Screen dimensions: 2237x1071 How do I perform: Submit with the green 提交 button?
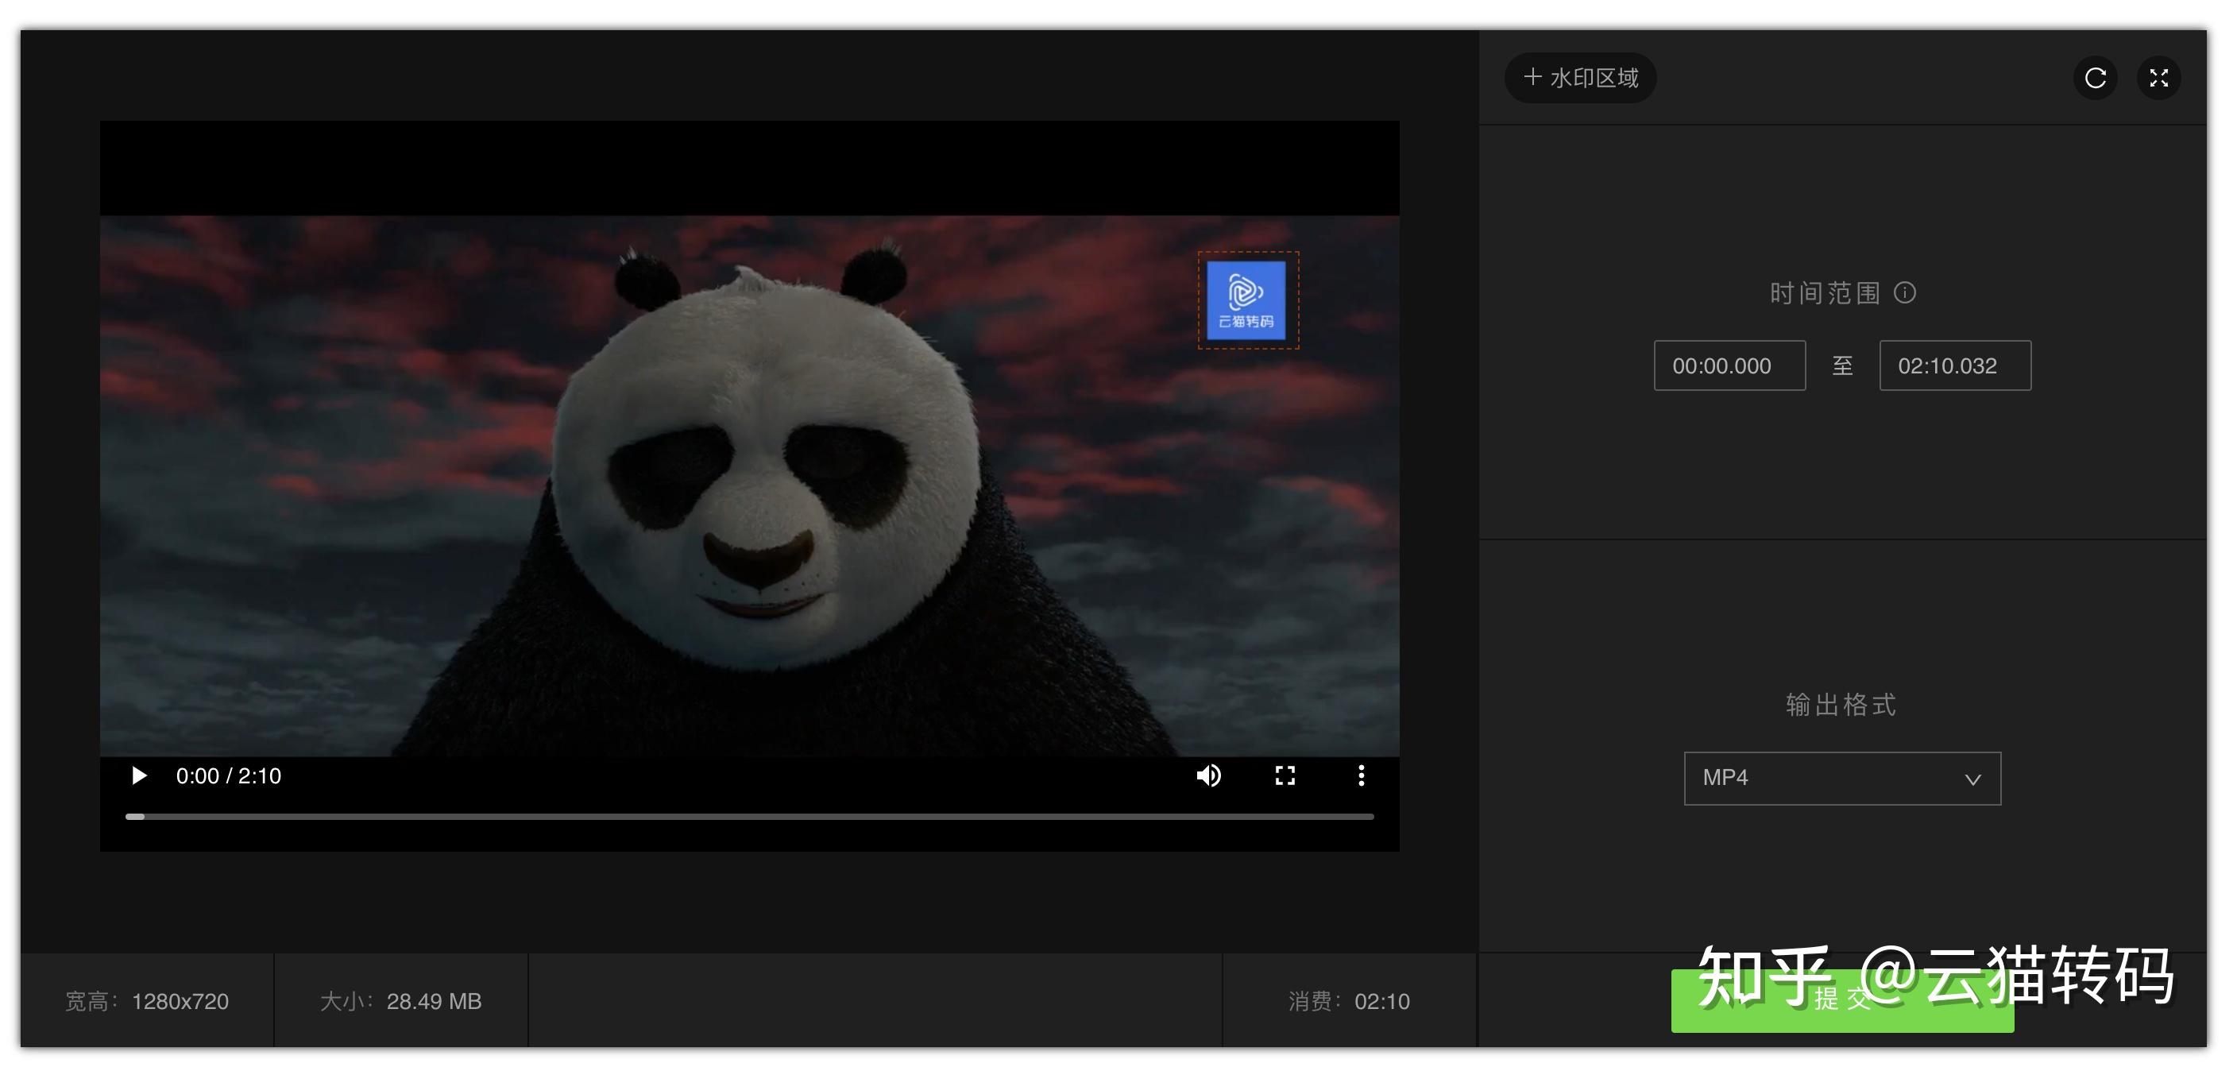pos(1843,1000)
